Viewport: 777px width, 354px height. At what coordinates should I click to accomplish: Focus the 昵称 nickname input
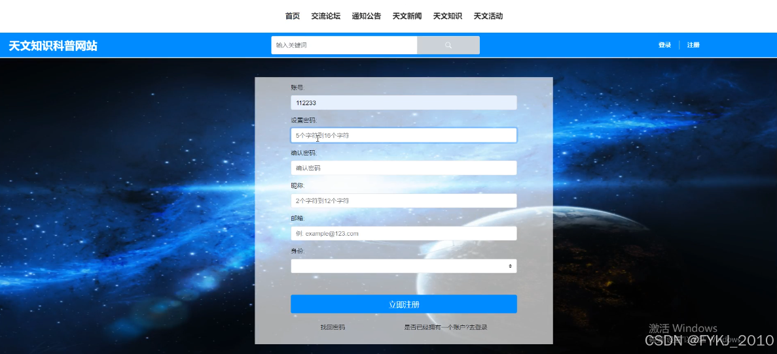404,201
